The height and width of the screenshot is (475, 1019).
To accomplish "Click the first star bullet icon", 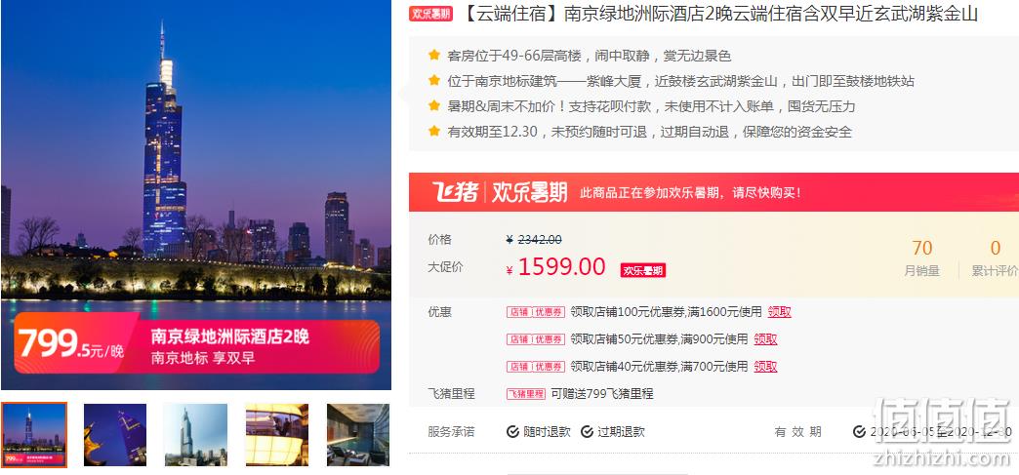I will (x=434, y=56).
